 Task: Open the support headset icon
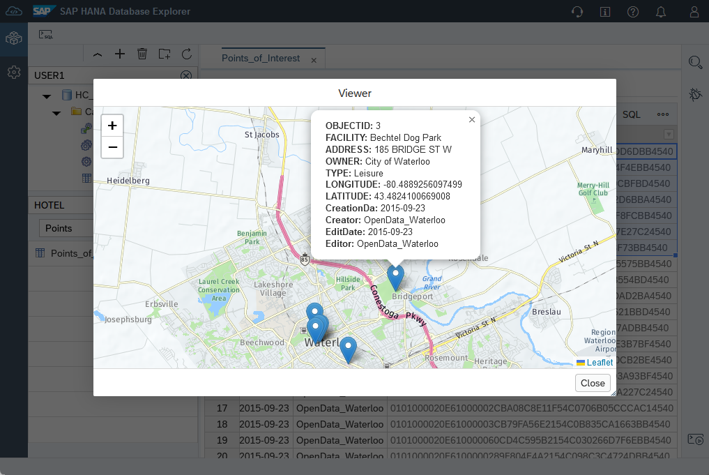pyautogui.click(x=577, y=11)
